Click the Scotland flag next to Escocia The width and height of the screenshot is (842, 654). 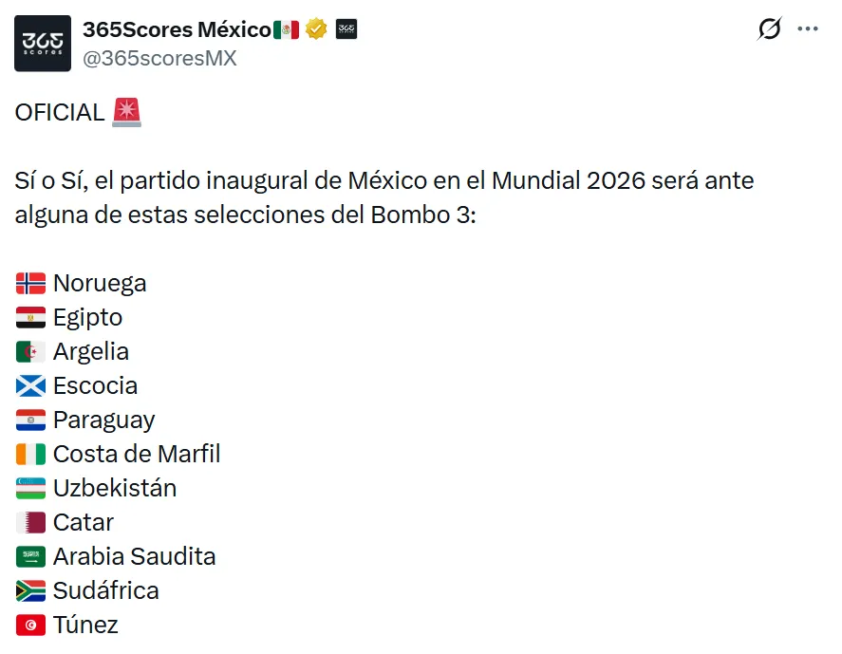[x=30, y=385]
